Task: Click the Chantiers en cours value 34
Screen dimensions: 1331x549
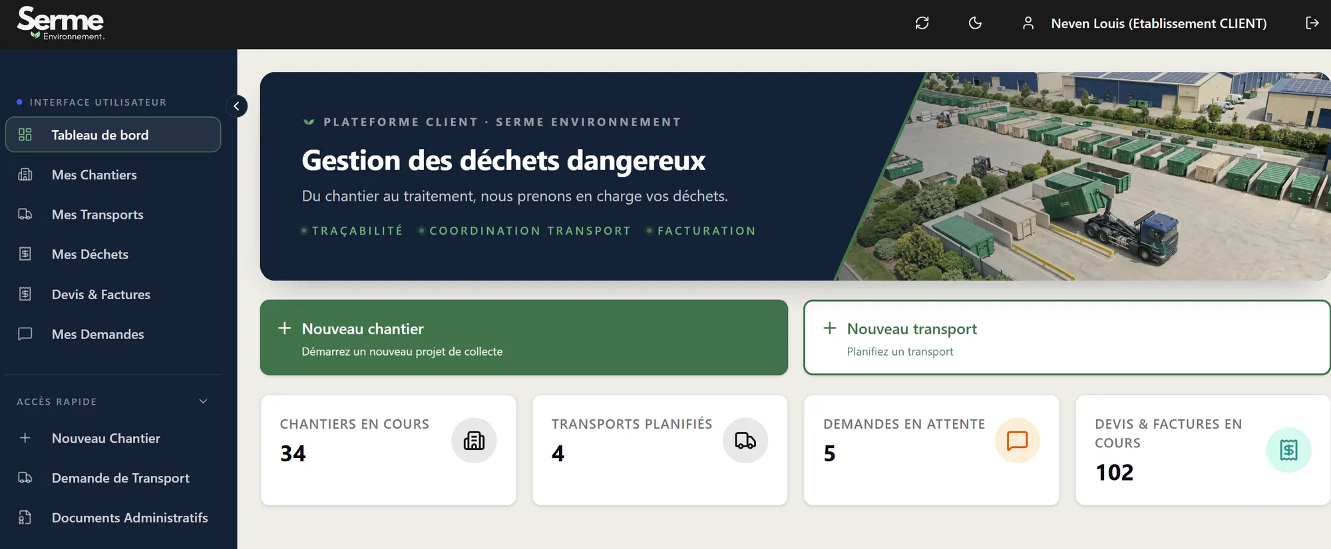Action: click(293, 454)
